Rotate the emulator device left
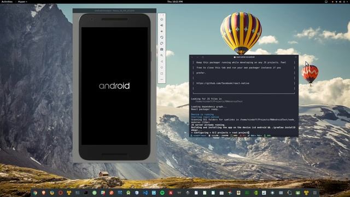This screenshot has height=197, width=350. (x=162, y=37)
